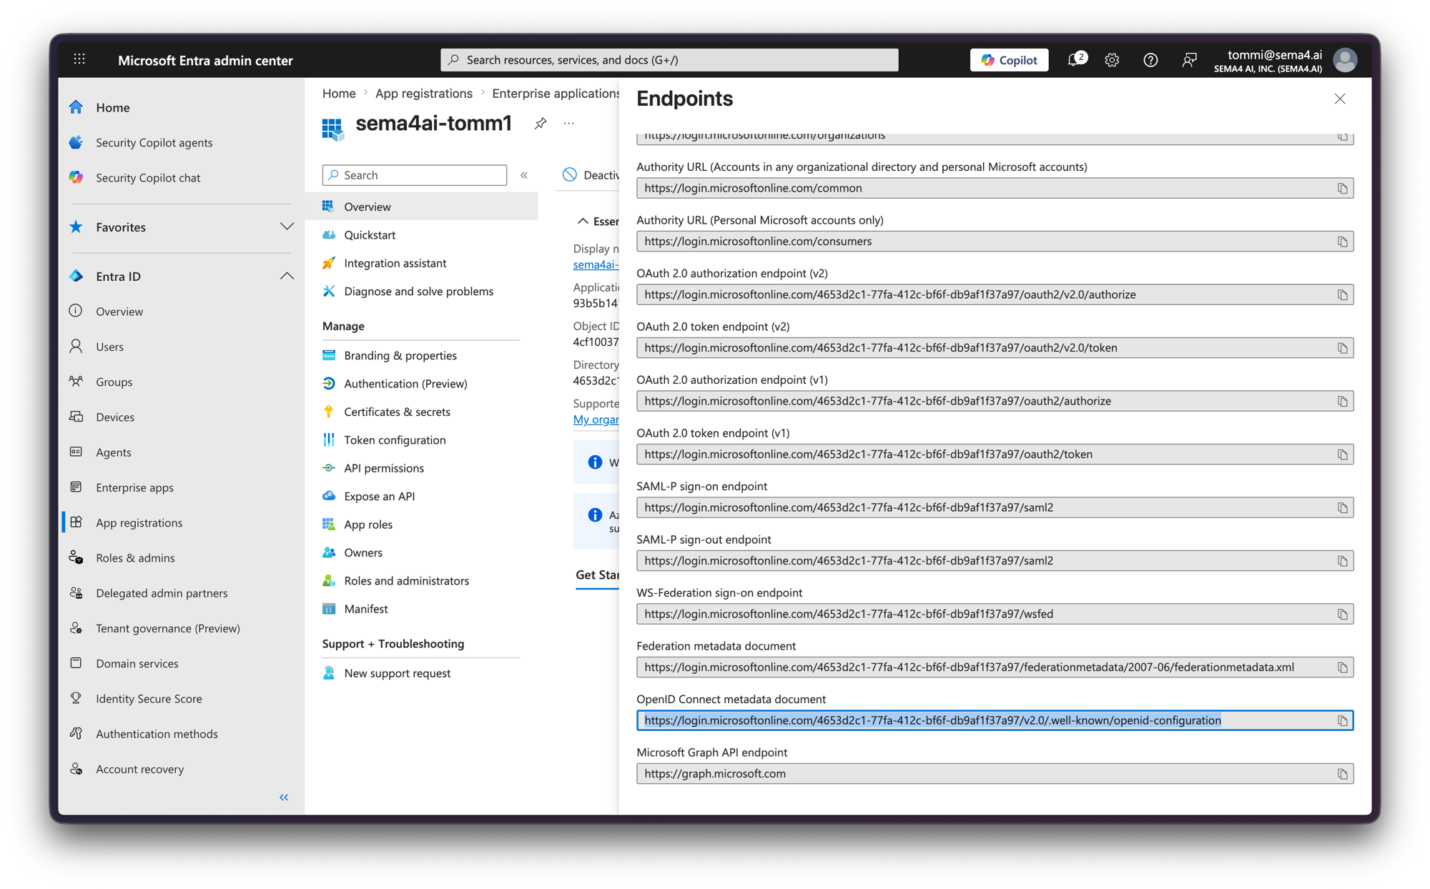Collapse the Entra ID section

(286, 276)
